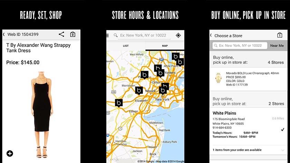Open the hamburger menu on store locator
This screenshot has height=163, width=290.
tap(107, 35)
